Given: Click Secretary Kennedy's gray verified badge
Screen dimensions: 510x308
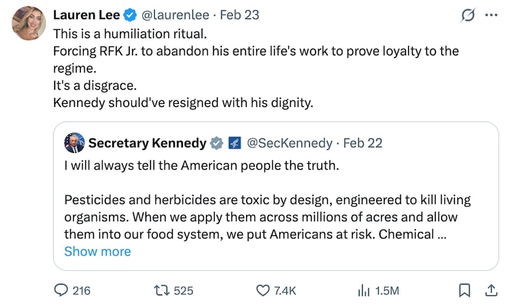Looking at the screenshot, I should point(217,143).
